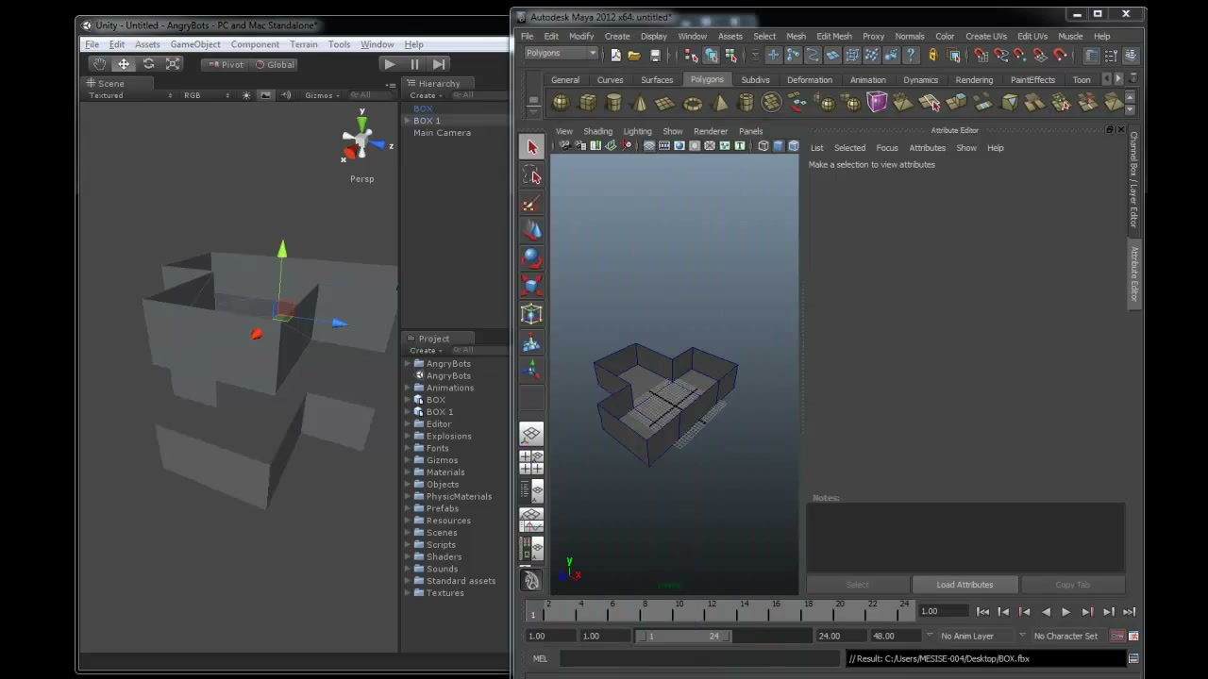Expand BOX 1 in Unity Hierarchy

409,121
